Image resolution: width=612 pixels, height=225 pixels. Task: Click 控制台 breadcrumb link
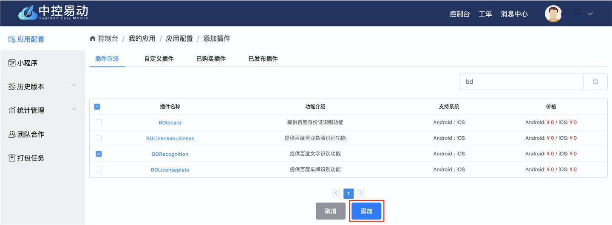[108, 39]
